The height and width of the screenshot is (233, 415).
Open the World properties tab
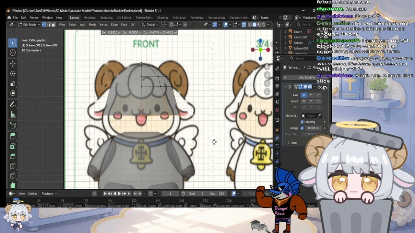pos(277,110)
